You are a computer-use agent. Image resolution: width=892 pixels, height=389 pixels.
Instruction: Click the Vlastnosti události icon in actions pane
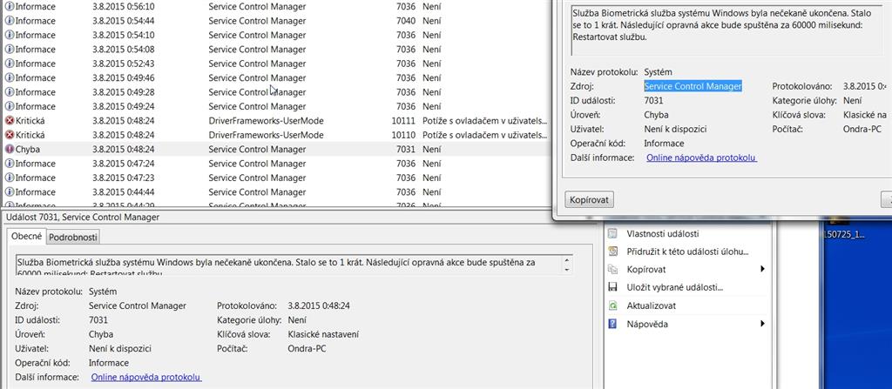point(612,233)
